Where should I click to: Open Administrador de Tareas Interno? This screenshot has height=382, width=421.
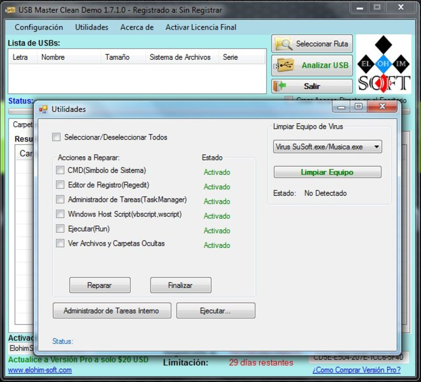(112, 311)
